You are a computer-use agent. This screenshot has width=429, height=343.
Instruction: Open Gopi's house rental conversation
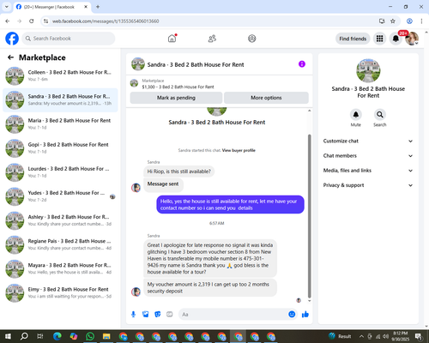(60, 148)
